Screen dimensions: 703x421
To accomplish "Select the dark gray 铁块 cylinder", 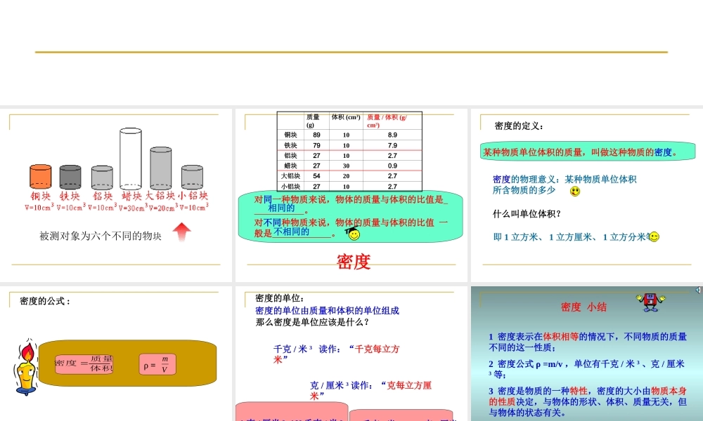I will (70, 177).
